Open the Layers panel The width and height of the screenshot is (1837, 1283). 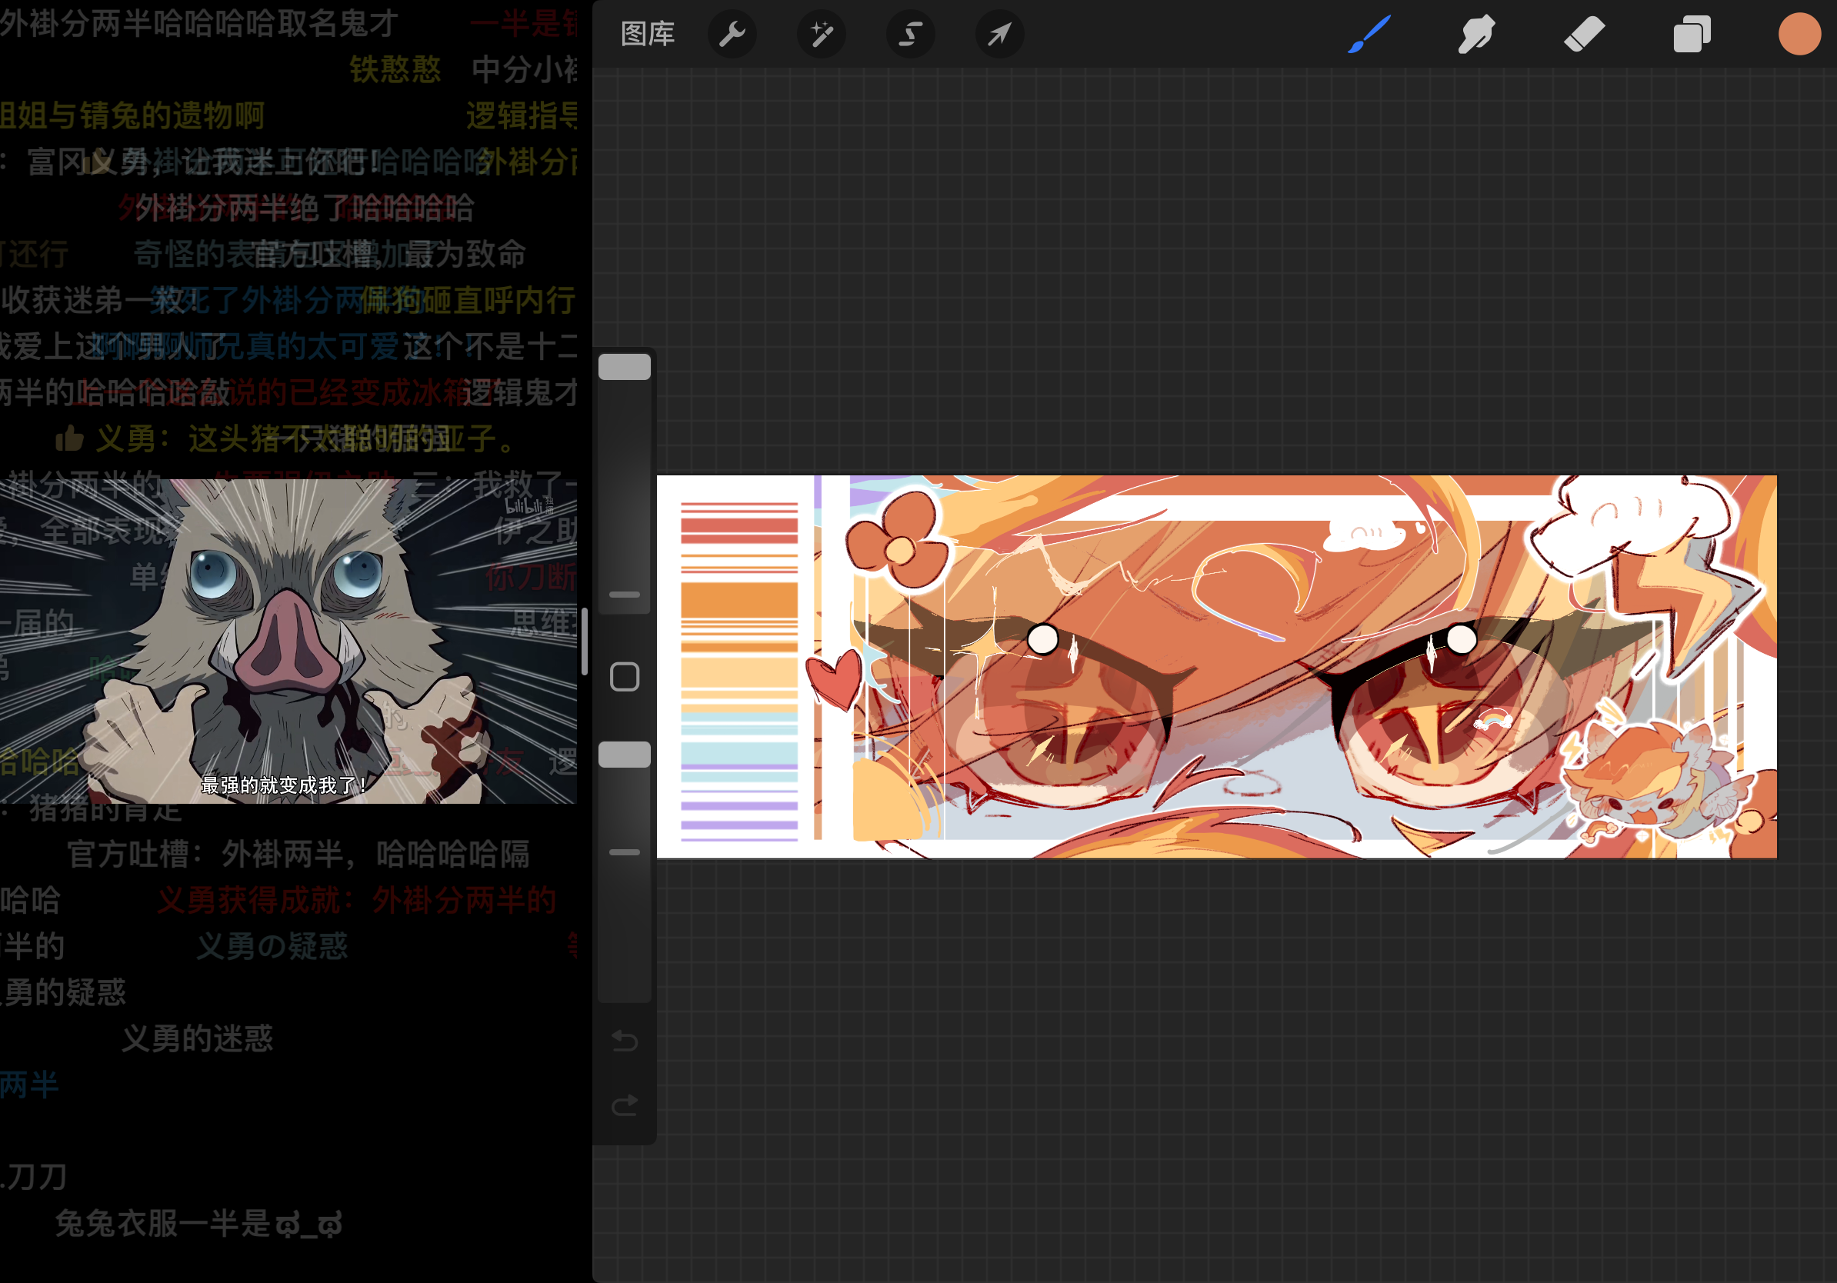click(x=1692, y=35)
